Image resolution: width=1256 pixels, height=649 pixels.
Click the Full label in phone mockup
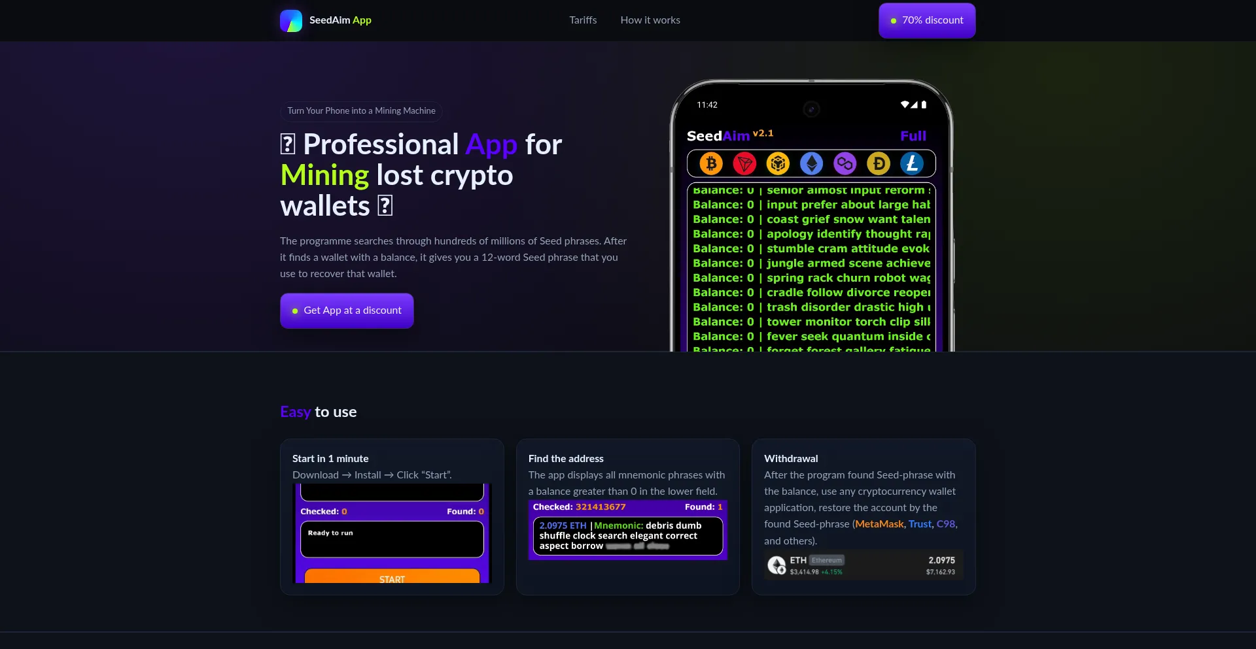click(x=913, y=136)
